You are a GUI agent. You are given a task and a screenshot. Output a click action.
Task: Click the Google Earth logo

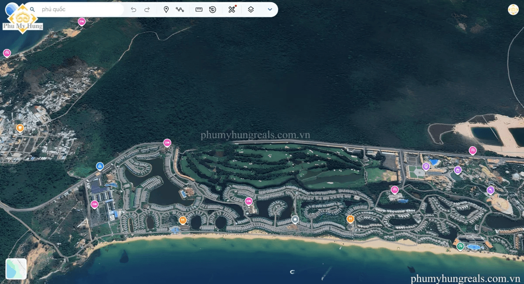(11, 9)
